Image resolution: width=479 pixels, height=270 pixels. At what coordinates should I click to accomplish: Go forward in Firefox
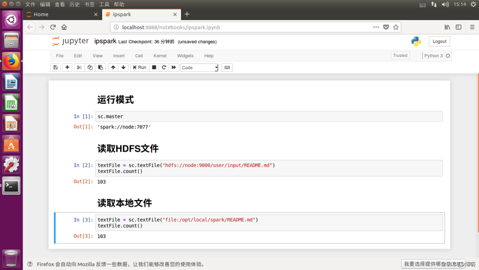(x=42, y=27)
